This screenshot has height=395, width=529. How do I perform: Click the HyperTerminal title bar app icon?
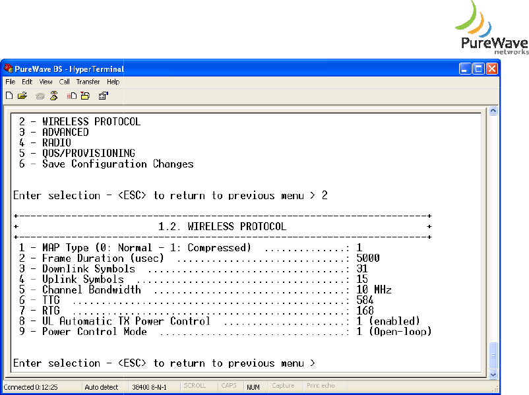coord(9,69)
